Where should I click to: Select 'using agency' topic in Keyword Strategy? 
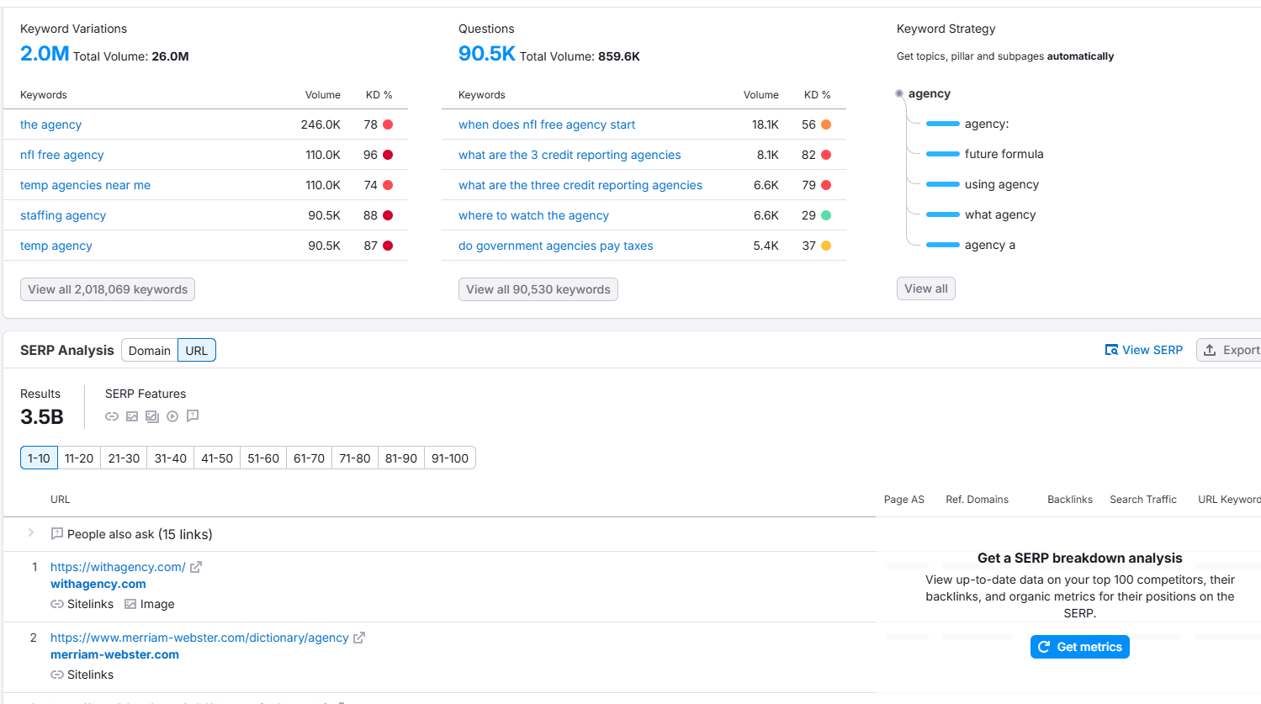click(x=1002, y=184)
